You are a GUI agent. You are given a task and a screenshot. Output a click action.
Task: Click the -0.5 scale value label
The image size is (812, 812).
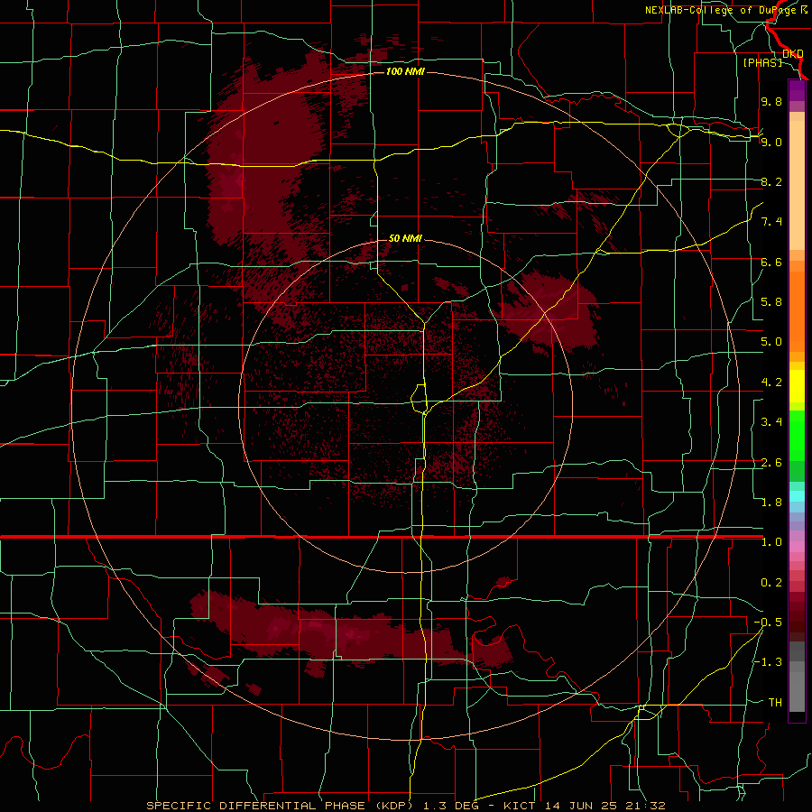coord(768,623)
